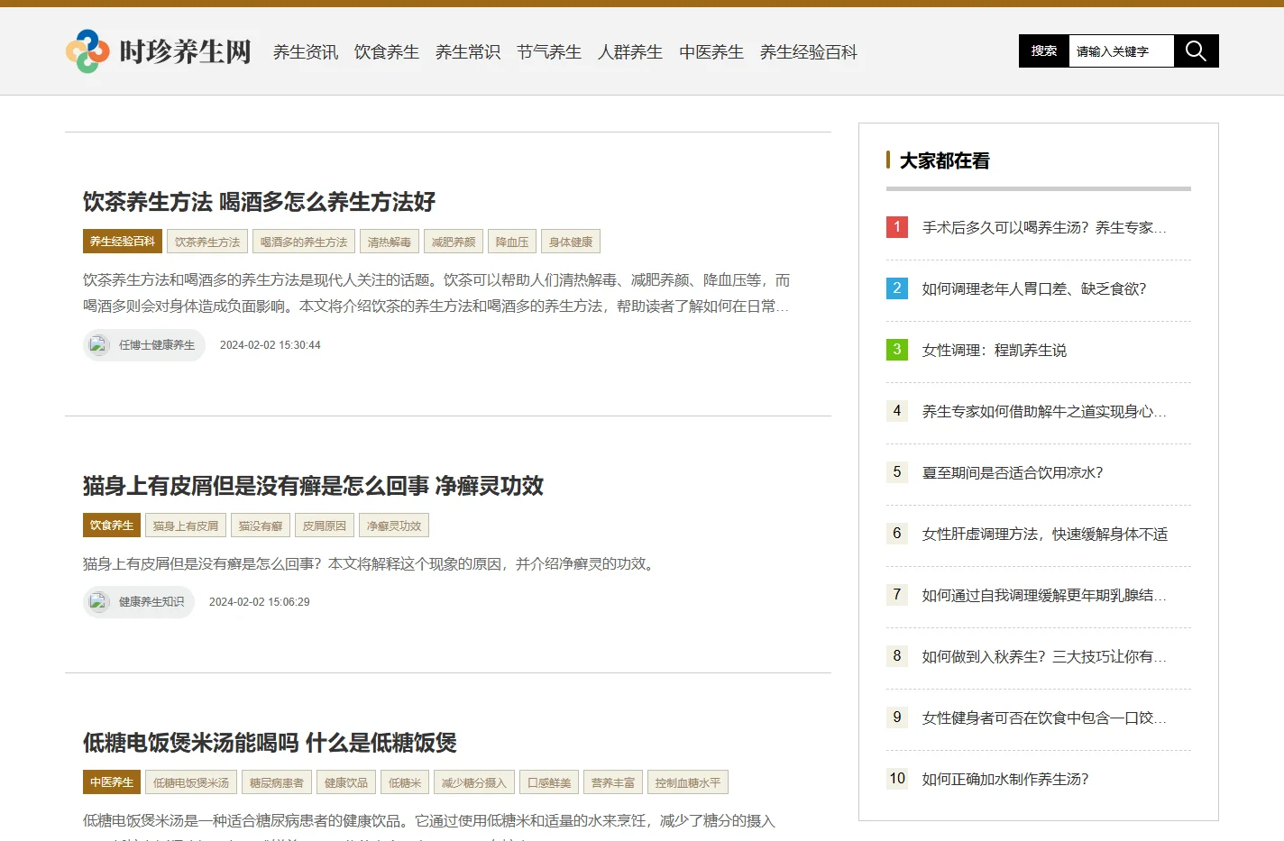Open article 低糖电饭煲米汤能喝吗
The width and height of the screenshot is (1284, 841).
click(x=270, y=743)
